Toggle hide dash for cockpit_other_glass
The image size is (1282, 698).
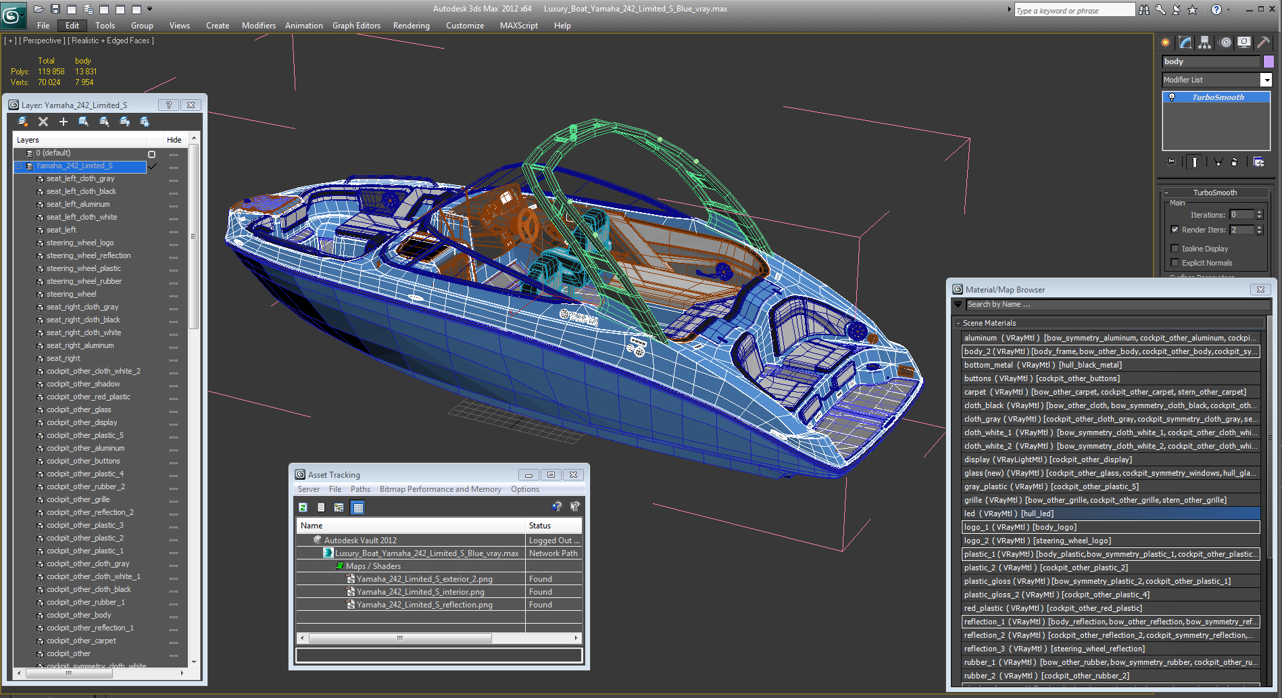click(174, 410)
